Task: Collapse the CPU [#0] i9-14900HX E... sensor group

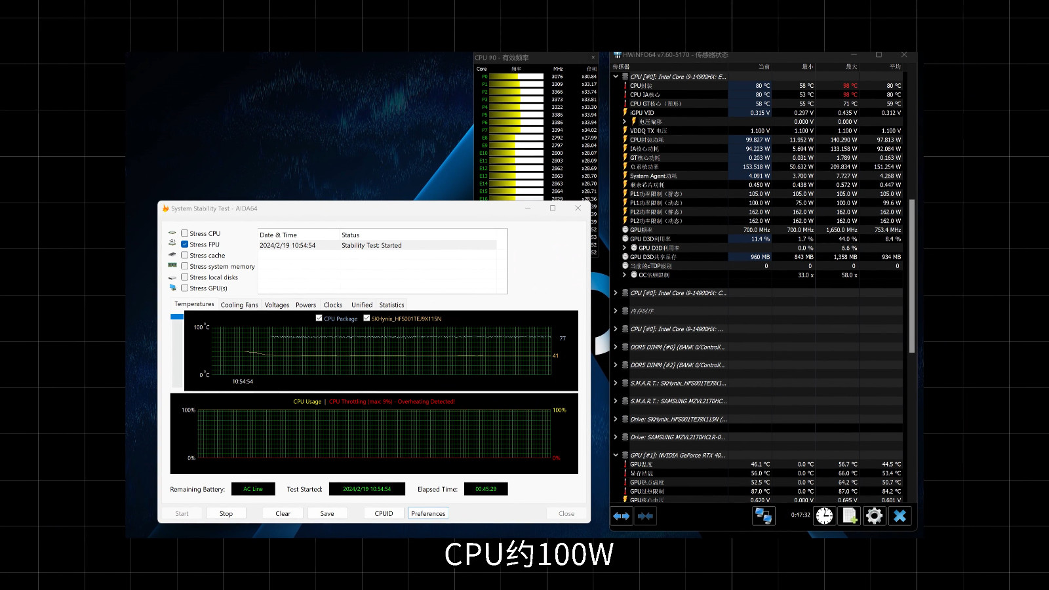Action: (616, 77)
